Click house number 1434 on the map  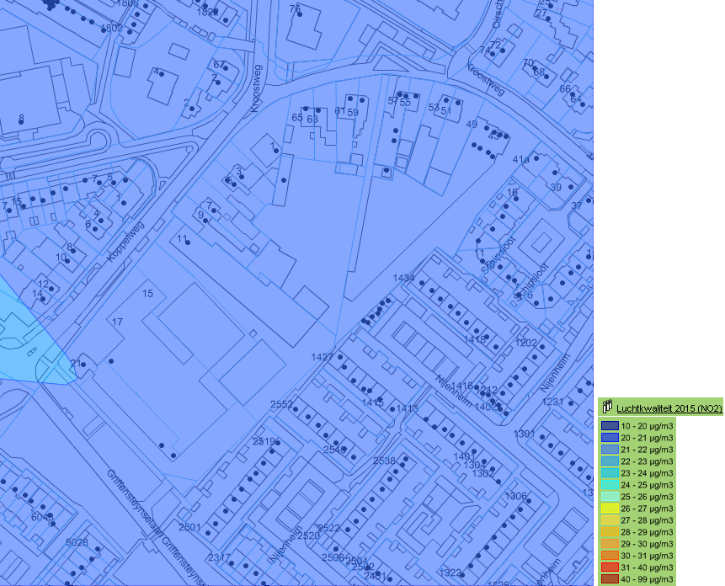pos(403,278)
